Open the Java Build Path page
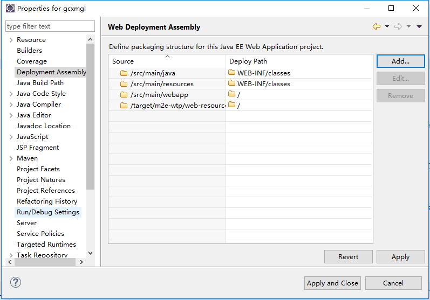This screenshot has width=430, height=300. coord(40,82)
